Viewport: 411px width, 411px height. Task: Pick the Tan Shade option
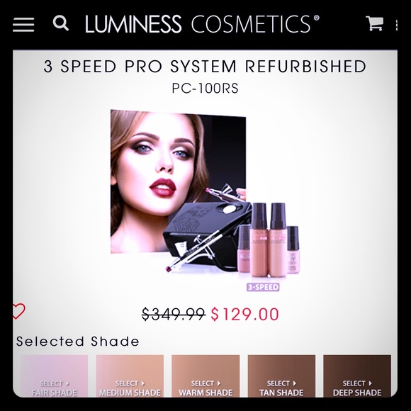tap(281, 376)
